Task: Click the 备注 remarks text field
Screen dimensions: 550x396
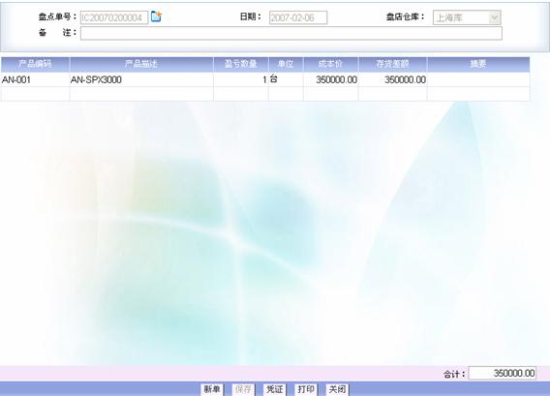Action: pyautogui.click(x=291, y=33)
